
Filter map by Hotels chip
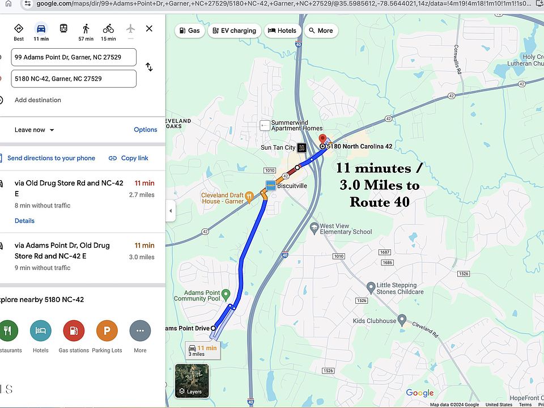pos(282,31)
